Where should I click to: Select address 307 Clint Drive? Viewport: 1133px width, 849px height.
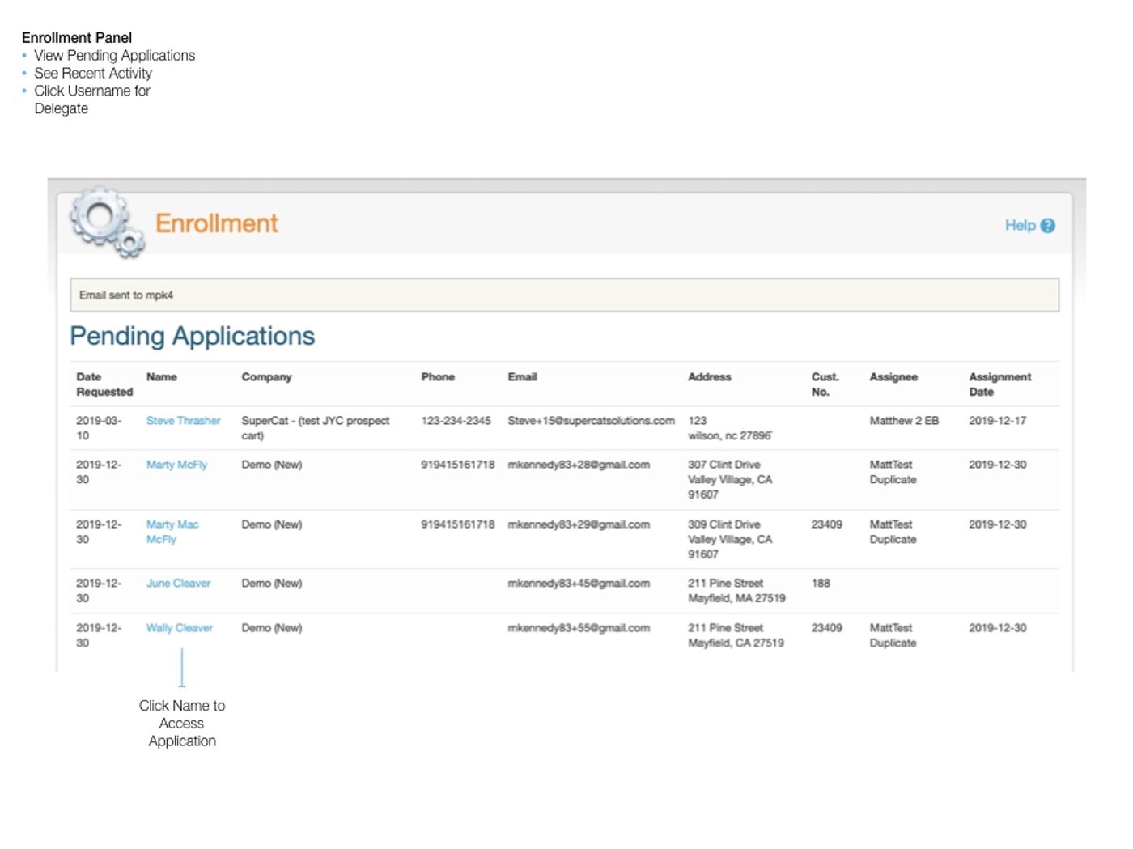(730, 479)
